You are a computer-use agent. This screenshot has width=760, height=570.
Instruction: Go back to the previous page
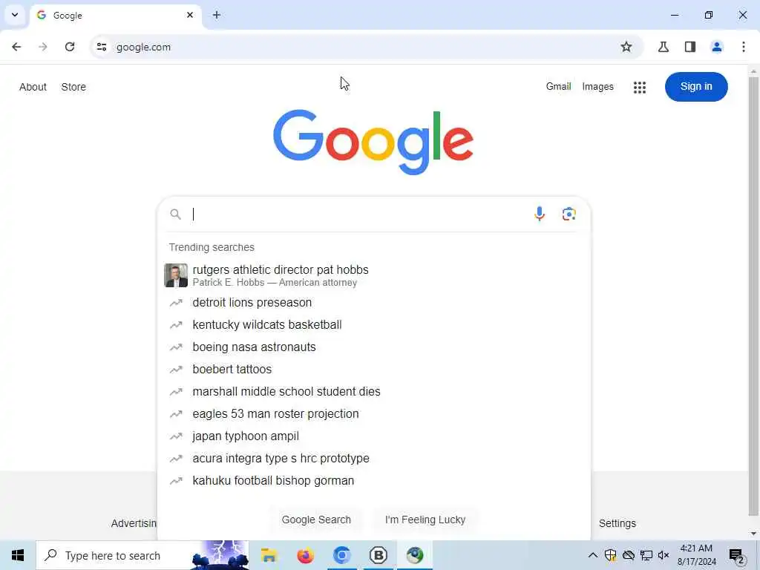click(x=16, y=47)
